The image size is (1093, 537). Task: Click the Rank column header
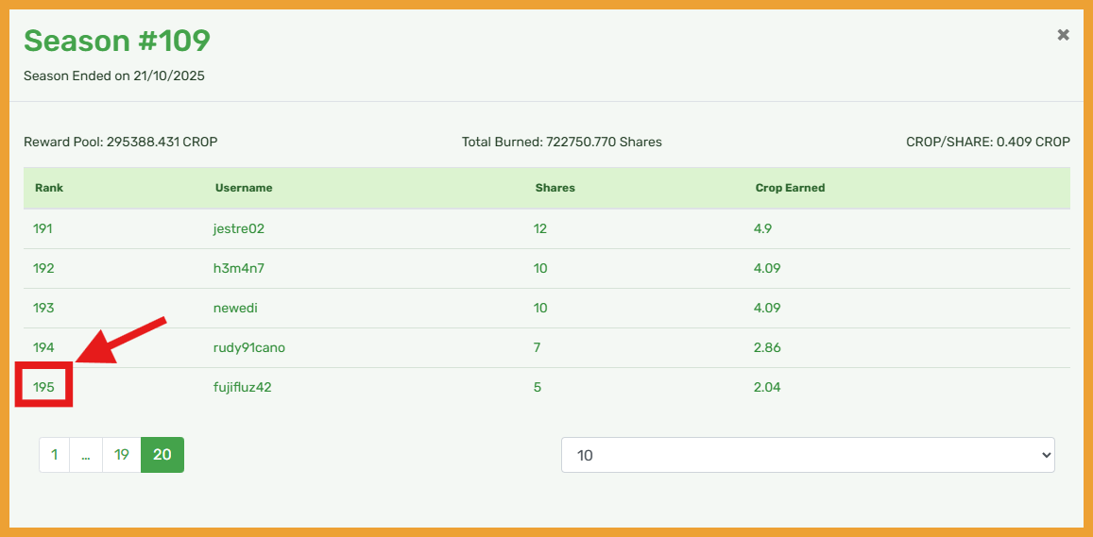tap(49, 188)
